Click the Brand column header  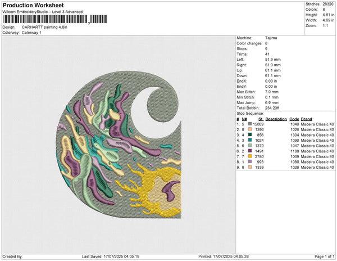pos(306,119)
